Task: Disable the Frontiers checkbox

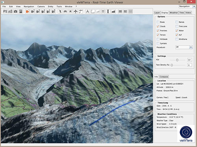Action: point(158,31)
